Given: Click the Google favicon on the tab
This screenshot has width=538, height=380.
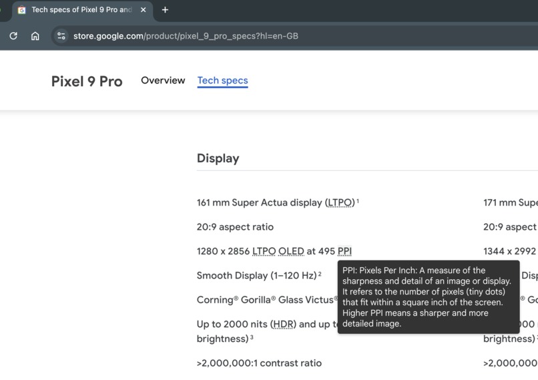Looking at the screenshot, I should pyautogui.click(x=21, y=10).
